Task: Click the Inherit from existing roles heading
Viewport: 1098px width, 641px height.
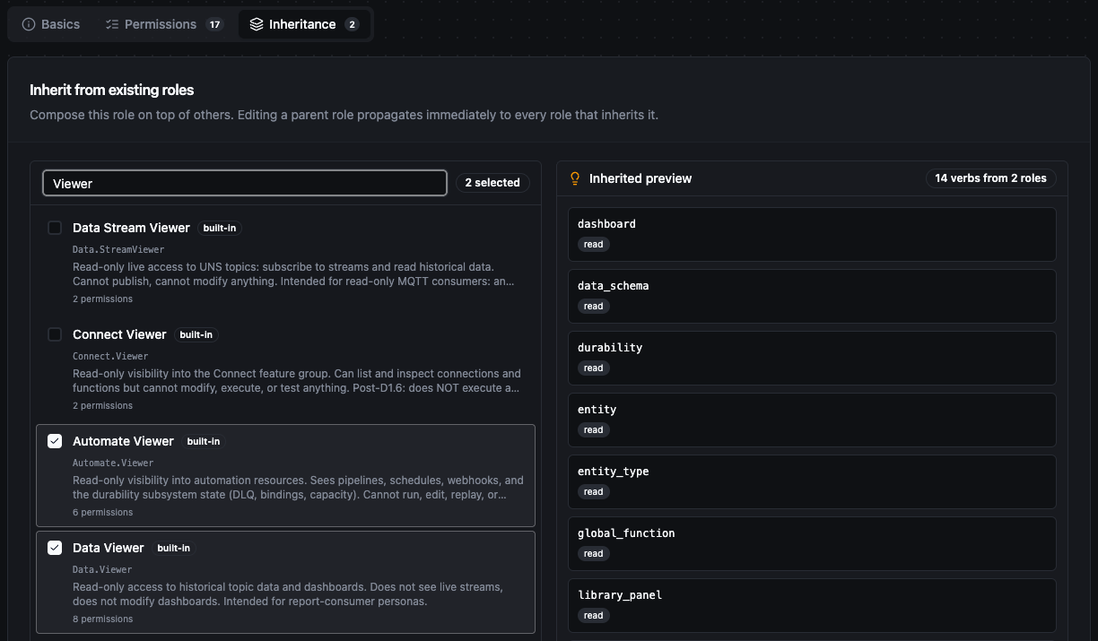Action: 111,90
